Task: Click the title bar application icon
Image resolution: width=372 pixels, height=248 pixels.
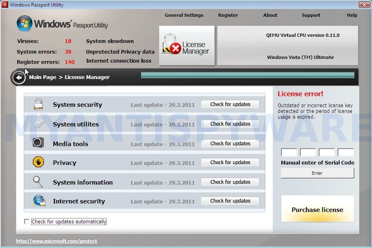Action: tap(5, 5)
